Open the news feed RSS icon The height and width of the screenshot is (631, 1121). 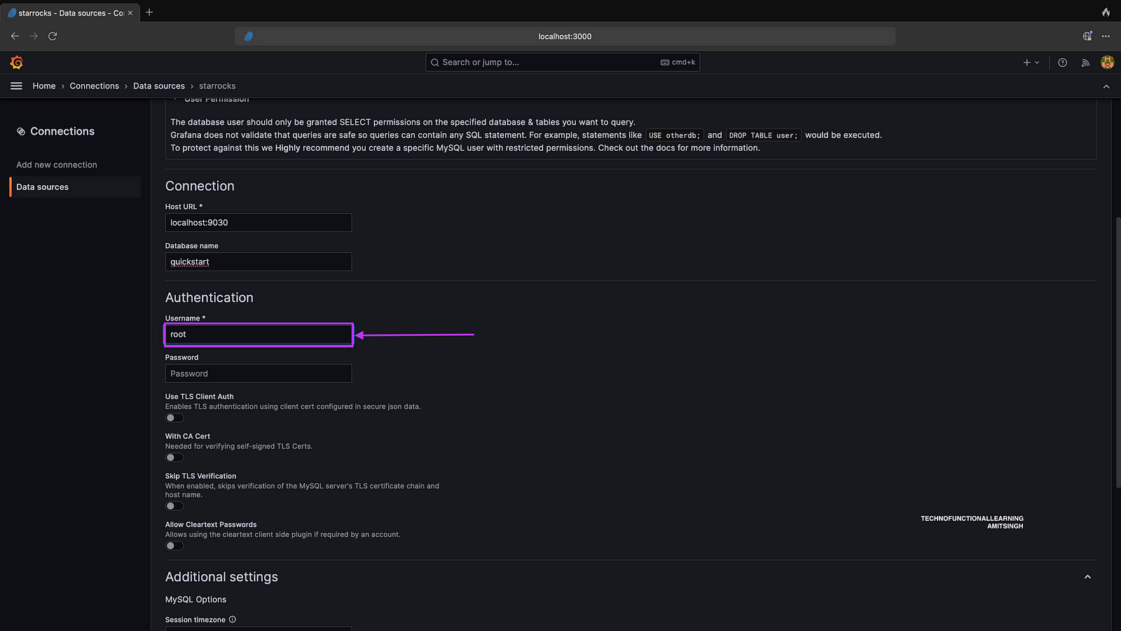[1085, 62]
